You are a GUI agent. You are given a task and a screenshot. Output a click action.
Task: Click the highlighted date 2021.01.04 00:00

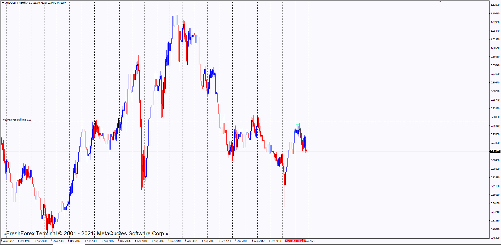tap(295, 241)
